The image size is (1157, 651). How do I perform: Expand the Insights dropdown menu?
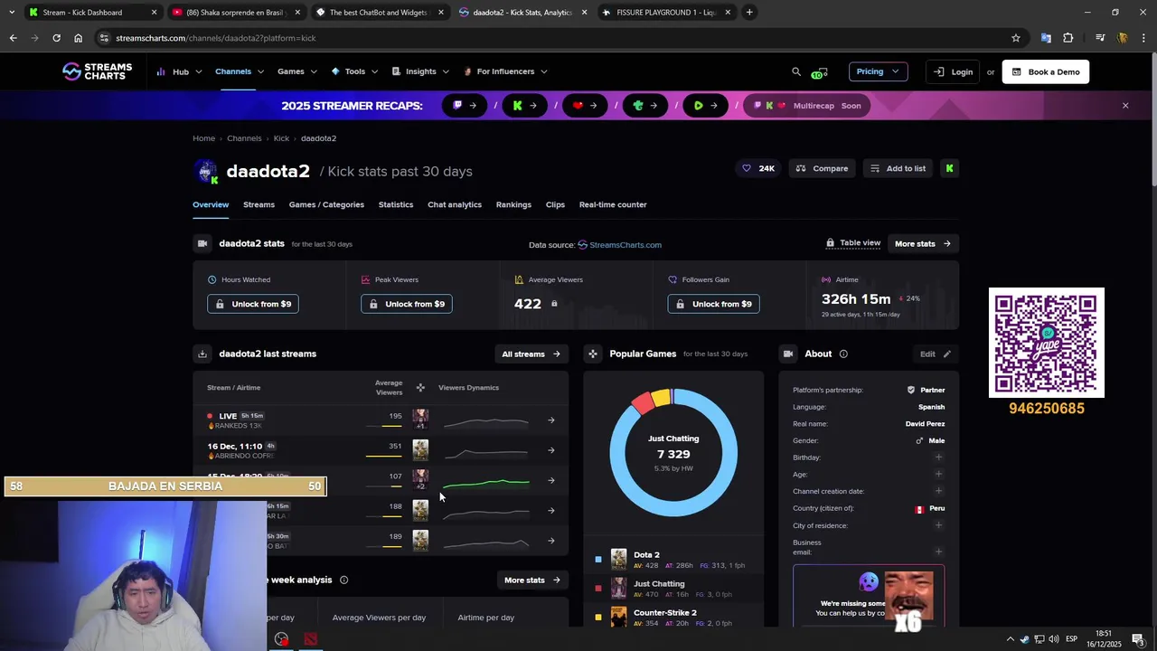click(420, 71)
